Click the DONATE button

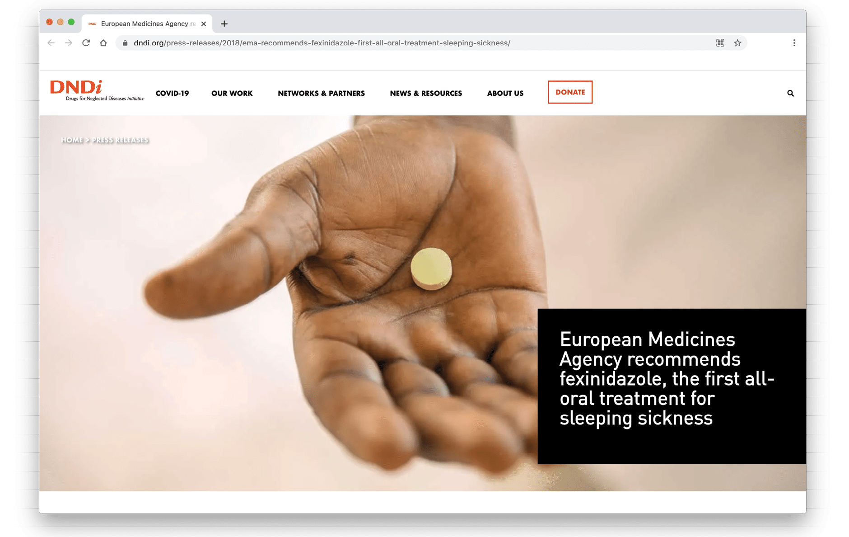570,92
